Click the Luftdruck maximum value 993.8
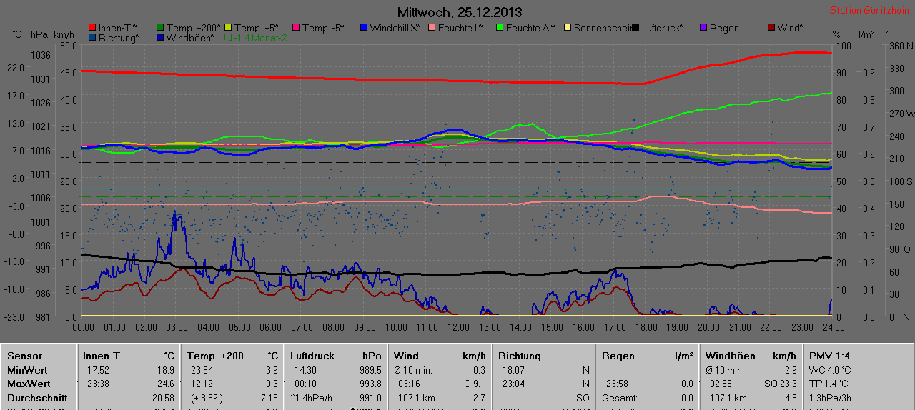The height and width of the screenshot is (410, 915). pos(371,384)
